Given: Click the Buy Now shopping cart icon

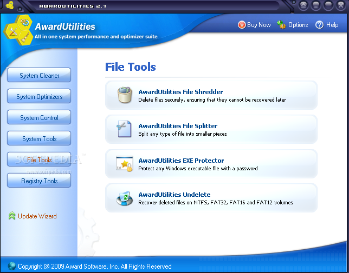Looking at the screenshot, I should pos(242,25).
